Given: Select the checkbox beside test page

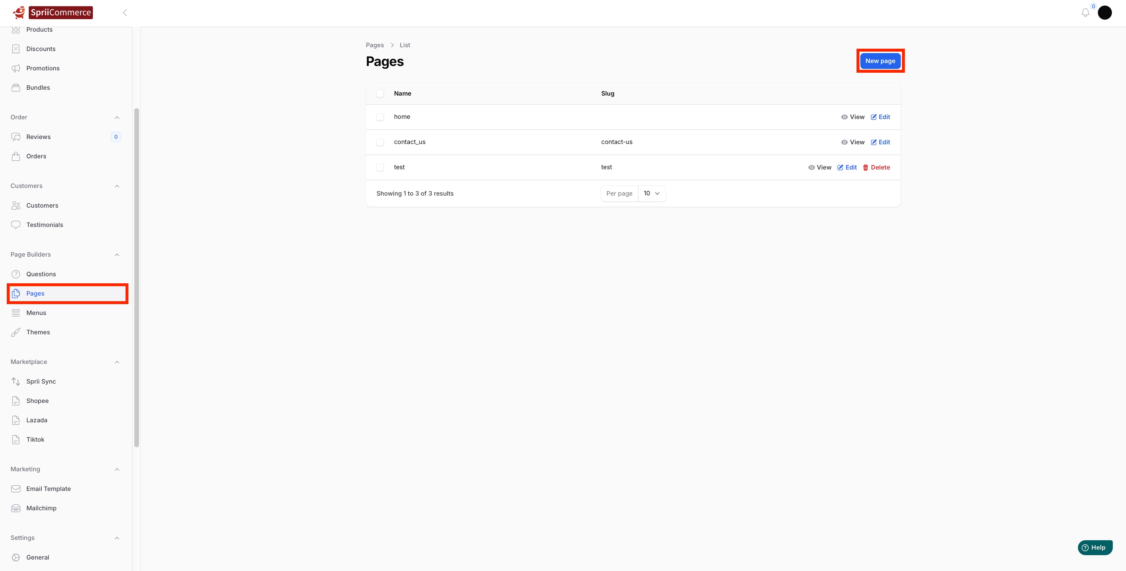Looking at the screenshot, I should pyautogui.click(x=380, y=167).
